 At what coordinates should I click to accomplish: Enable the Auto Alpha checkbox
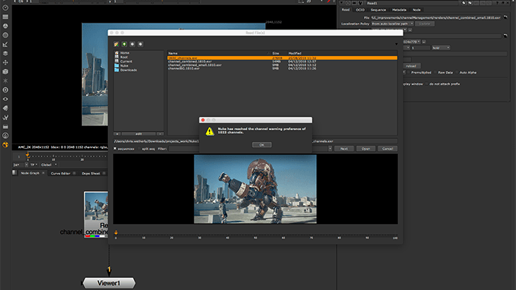click(x=457, y=72)
